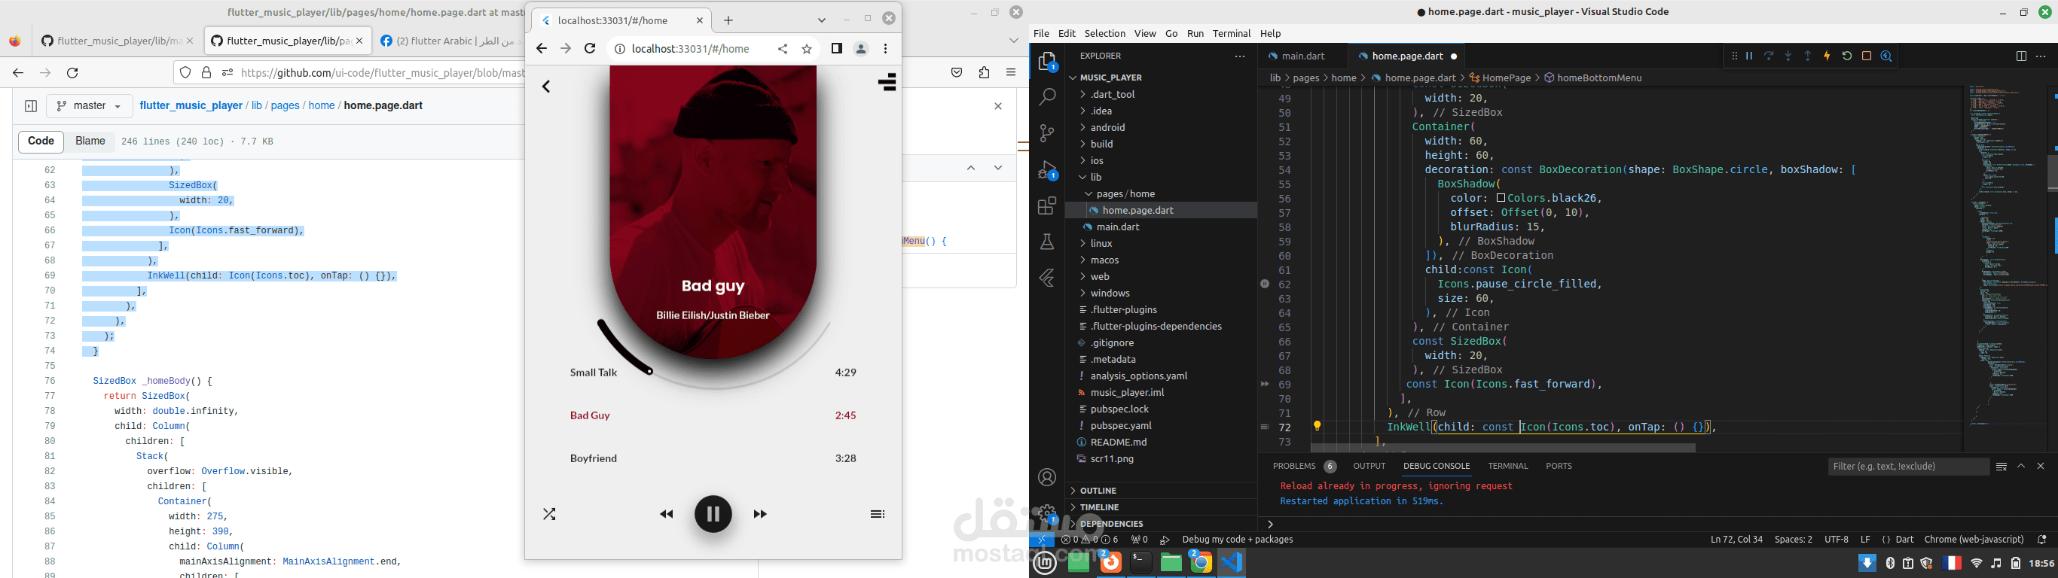2058x578 pixels.
Task: Share the localhost page in Chrome
Action: click(x=783, y=49)
